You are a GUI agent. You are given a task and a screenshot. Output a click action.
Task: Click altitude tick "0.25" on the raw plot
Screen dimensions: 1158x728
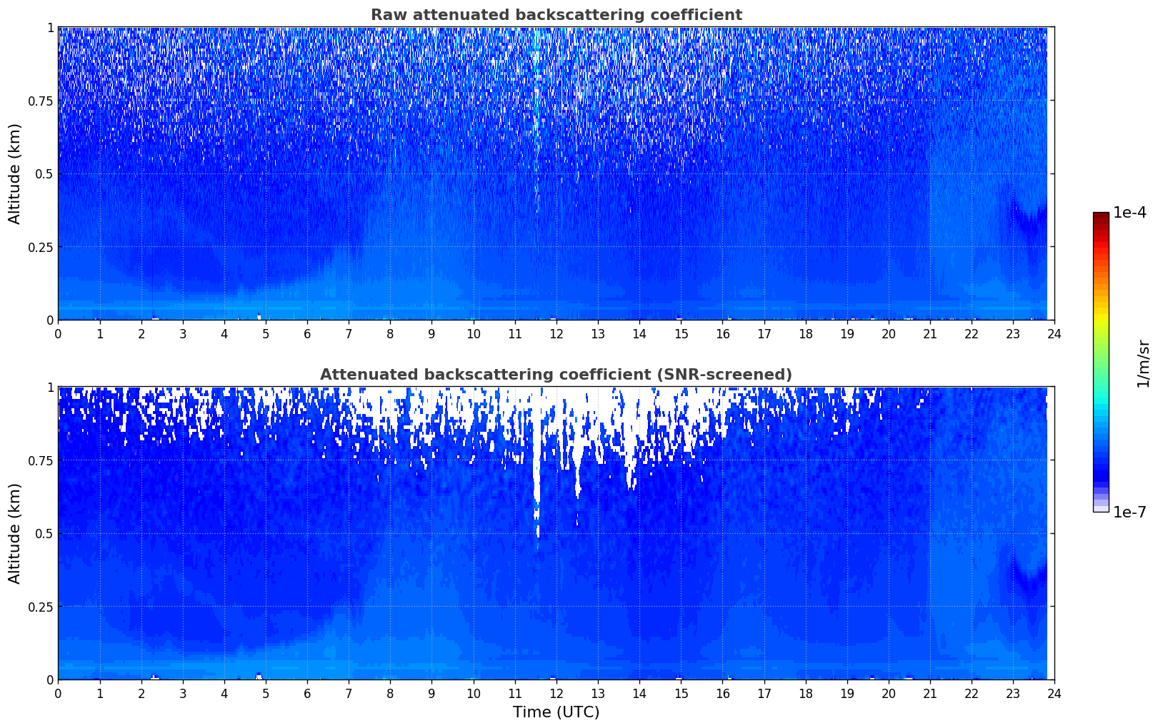point(41,247)
